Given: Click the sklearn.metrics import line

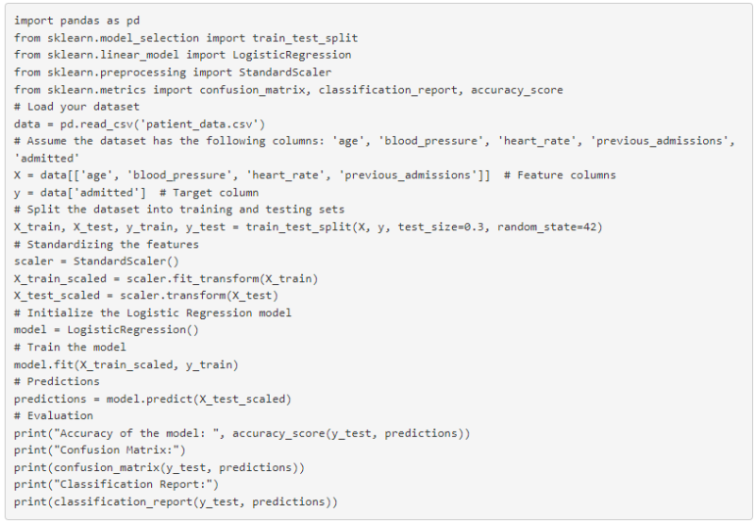Looking at the screenshot, I should click(x=289, y=90).
